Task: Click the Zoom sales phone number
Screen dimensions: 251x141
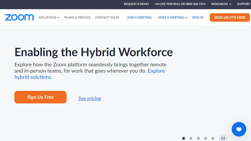Action: (x=180, y=4)
